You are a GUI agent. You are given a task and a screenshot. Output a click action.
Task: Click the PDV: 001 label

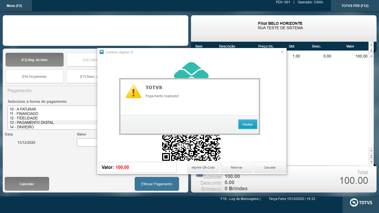(283, 2)
